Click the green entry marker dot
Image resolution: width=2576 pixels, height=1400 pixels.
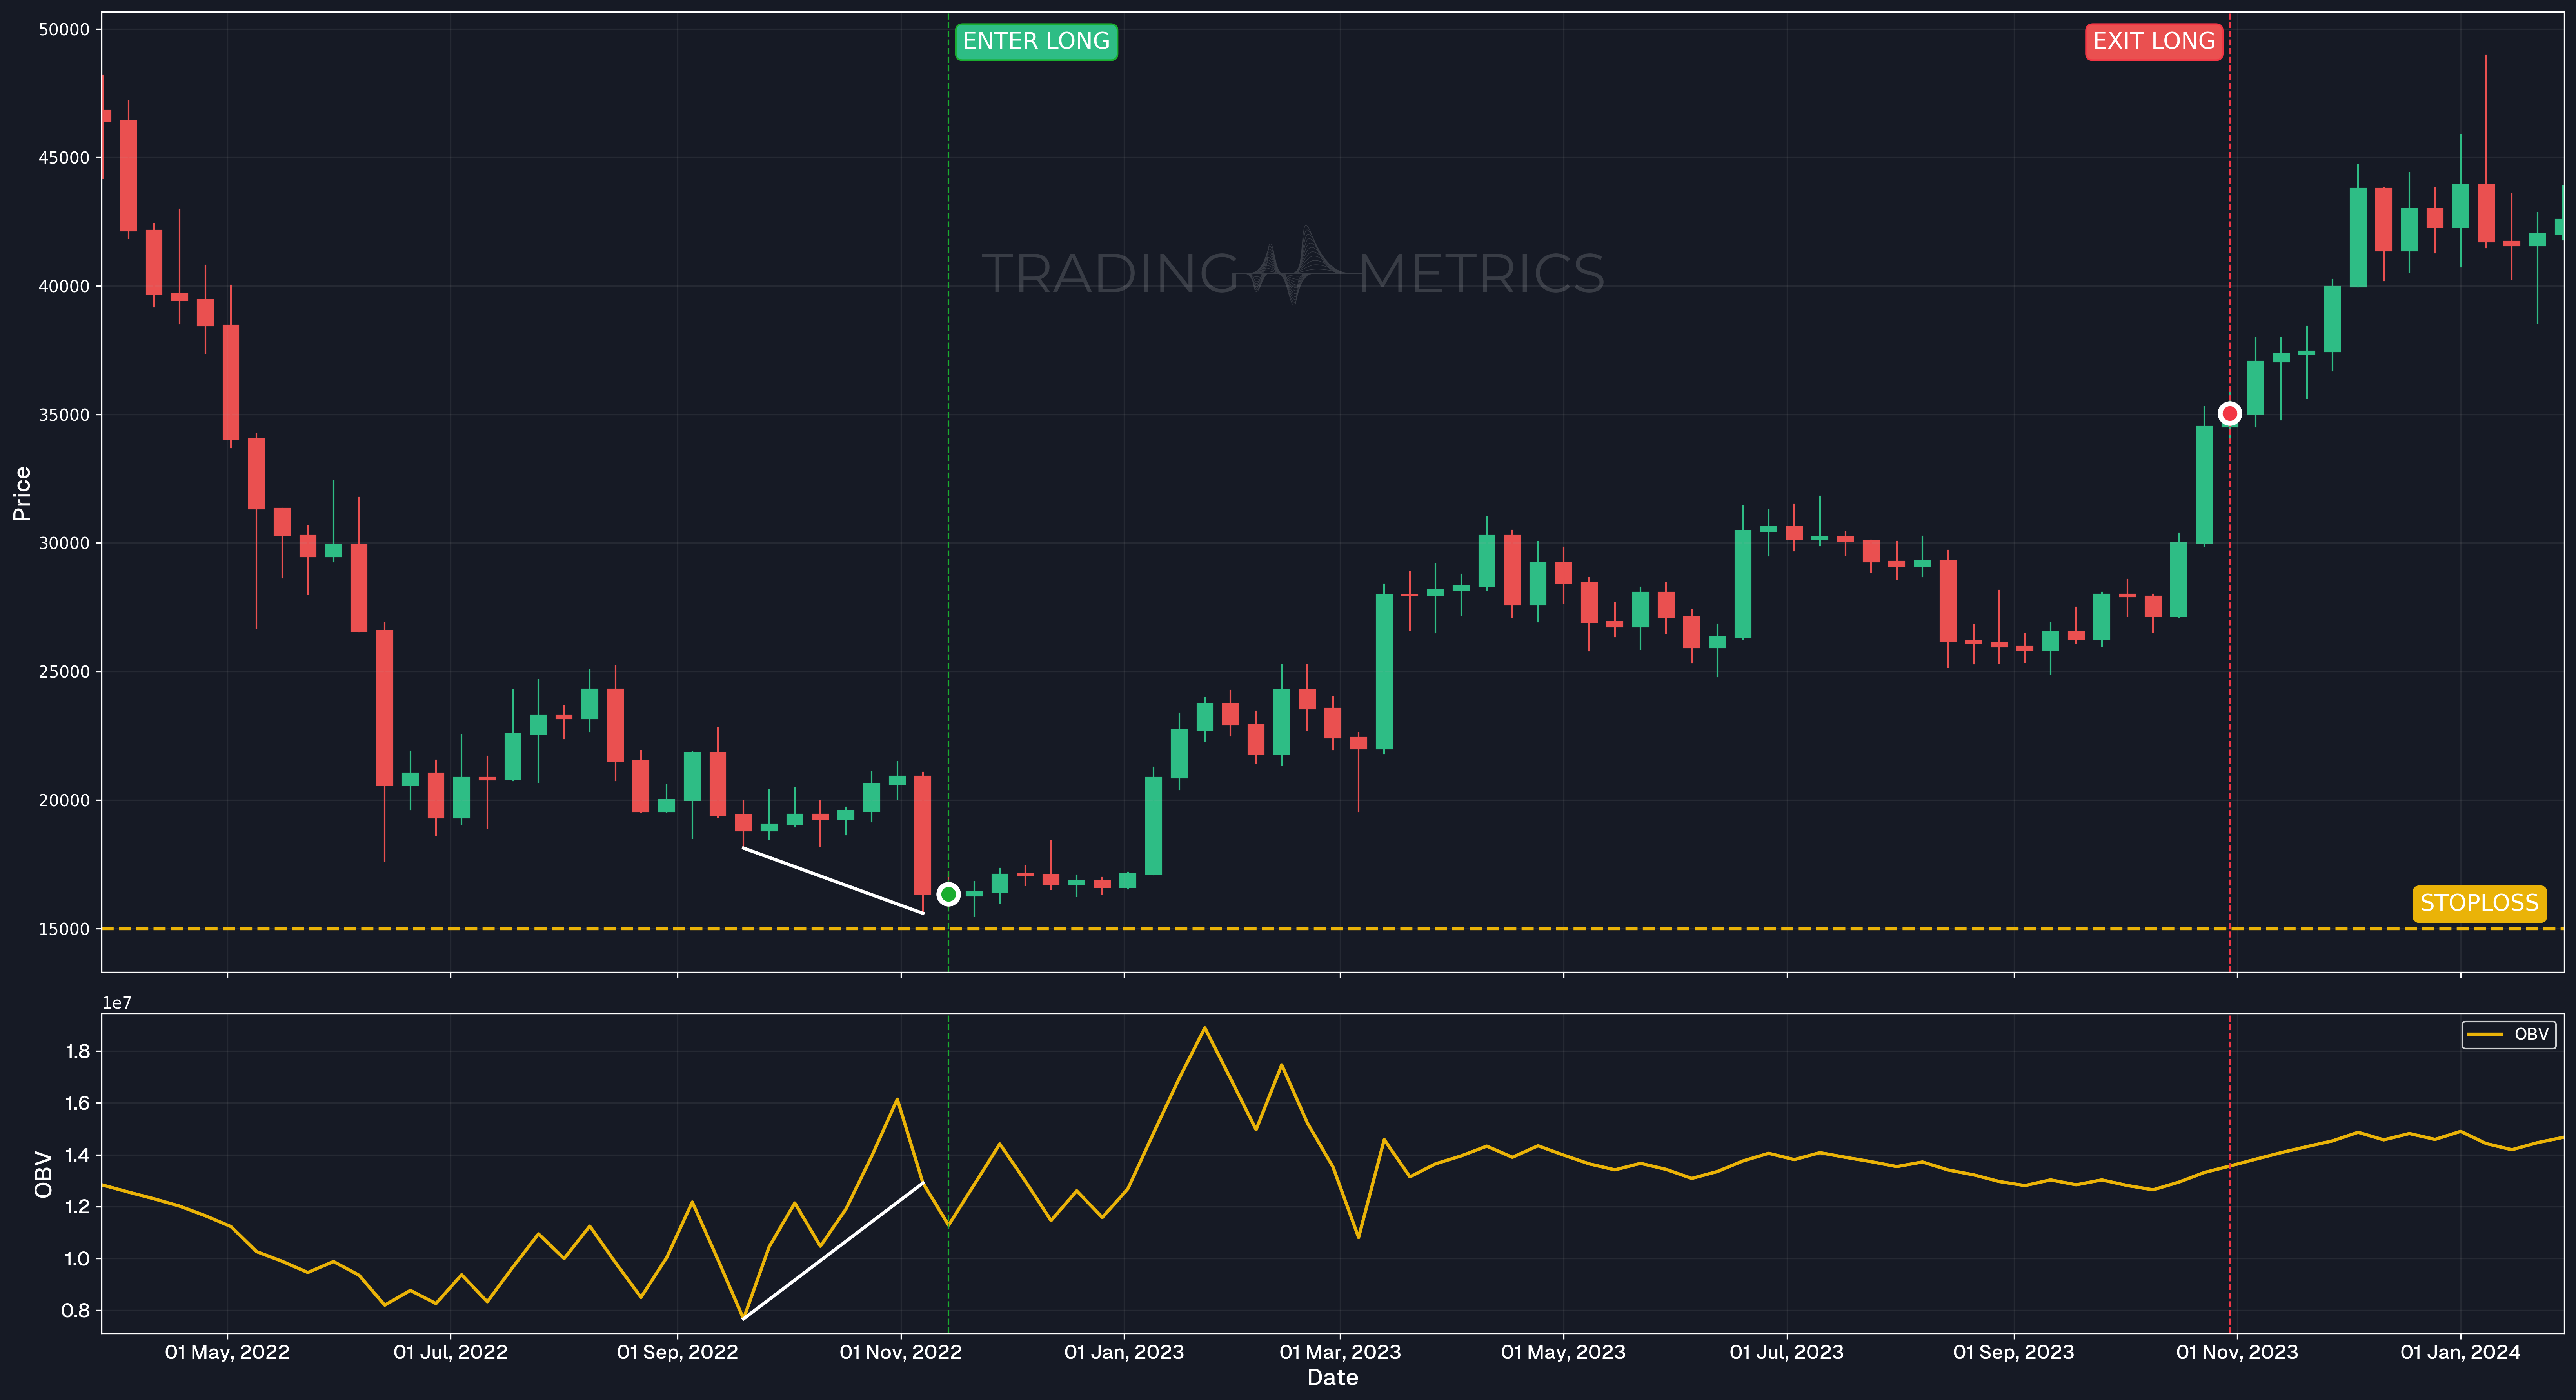pos(948,894)
